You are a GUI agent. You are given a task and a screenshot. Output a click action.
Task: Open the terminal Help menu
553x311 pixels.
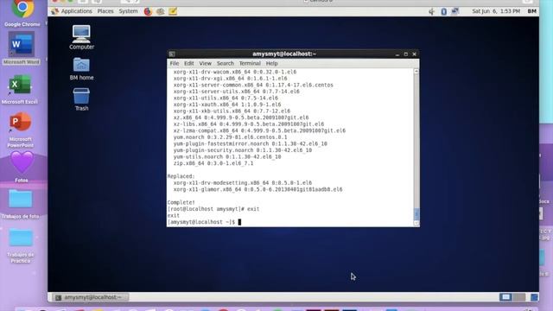coord(271,63)
